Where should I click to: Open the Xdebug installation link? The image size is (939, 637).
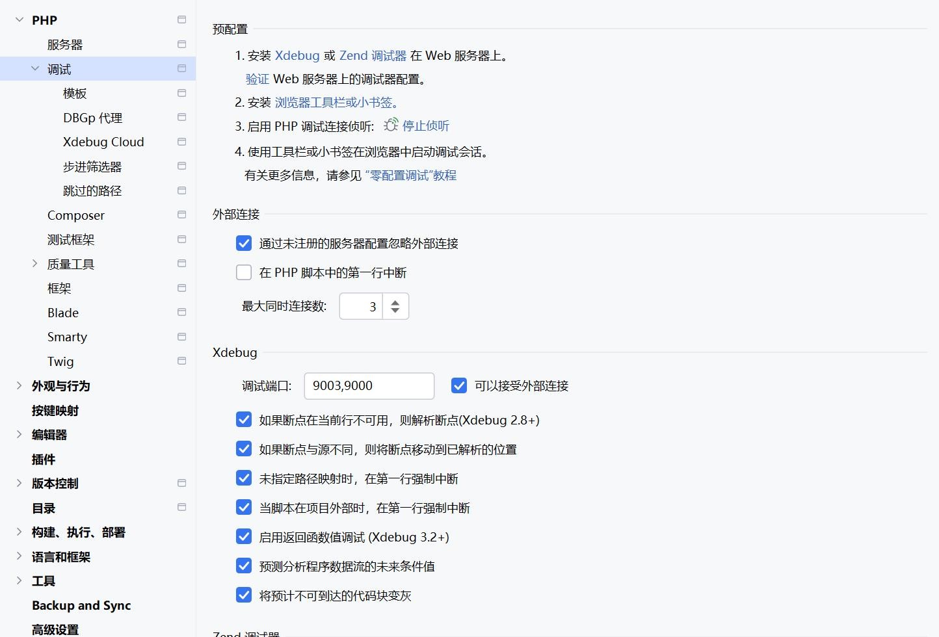(x=297, y=56)
